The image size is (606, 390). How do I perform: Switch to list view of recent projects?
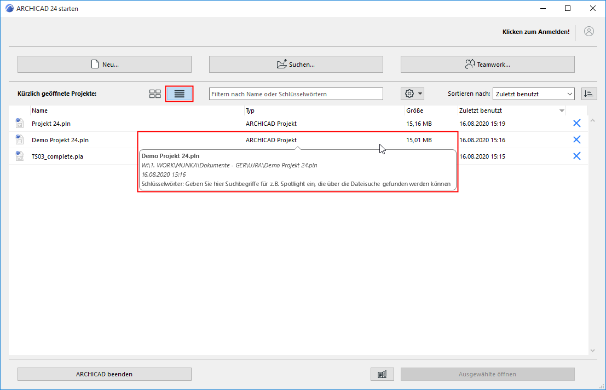[180, 94]
